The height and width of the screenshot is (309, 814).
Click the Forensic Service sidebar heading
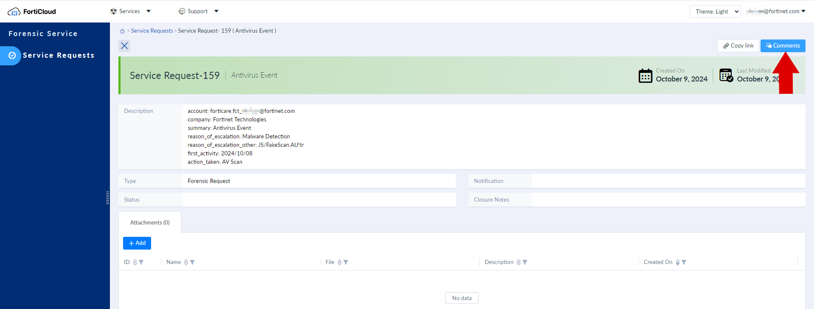point(43,34)
